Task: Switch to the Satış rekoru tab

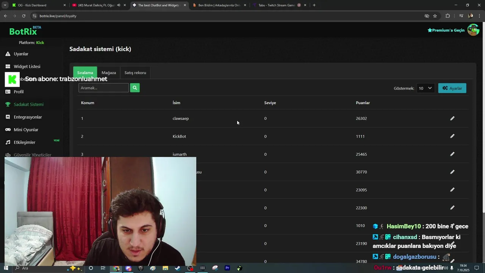Action: 135,72
